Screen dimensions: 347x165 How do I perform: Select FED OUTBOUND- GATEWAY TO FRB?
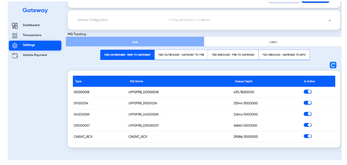point(181,55)
